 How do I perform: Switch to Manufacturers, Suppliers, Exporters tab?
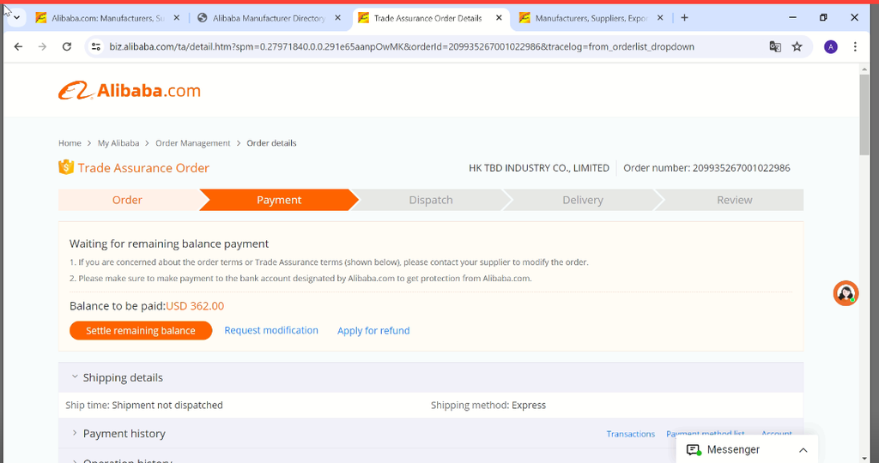(x=589, y=17)
